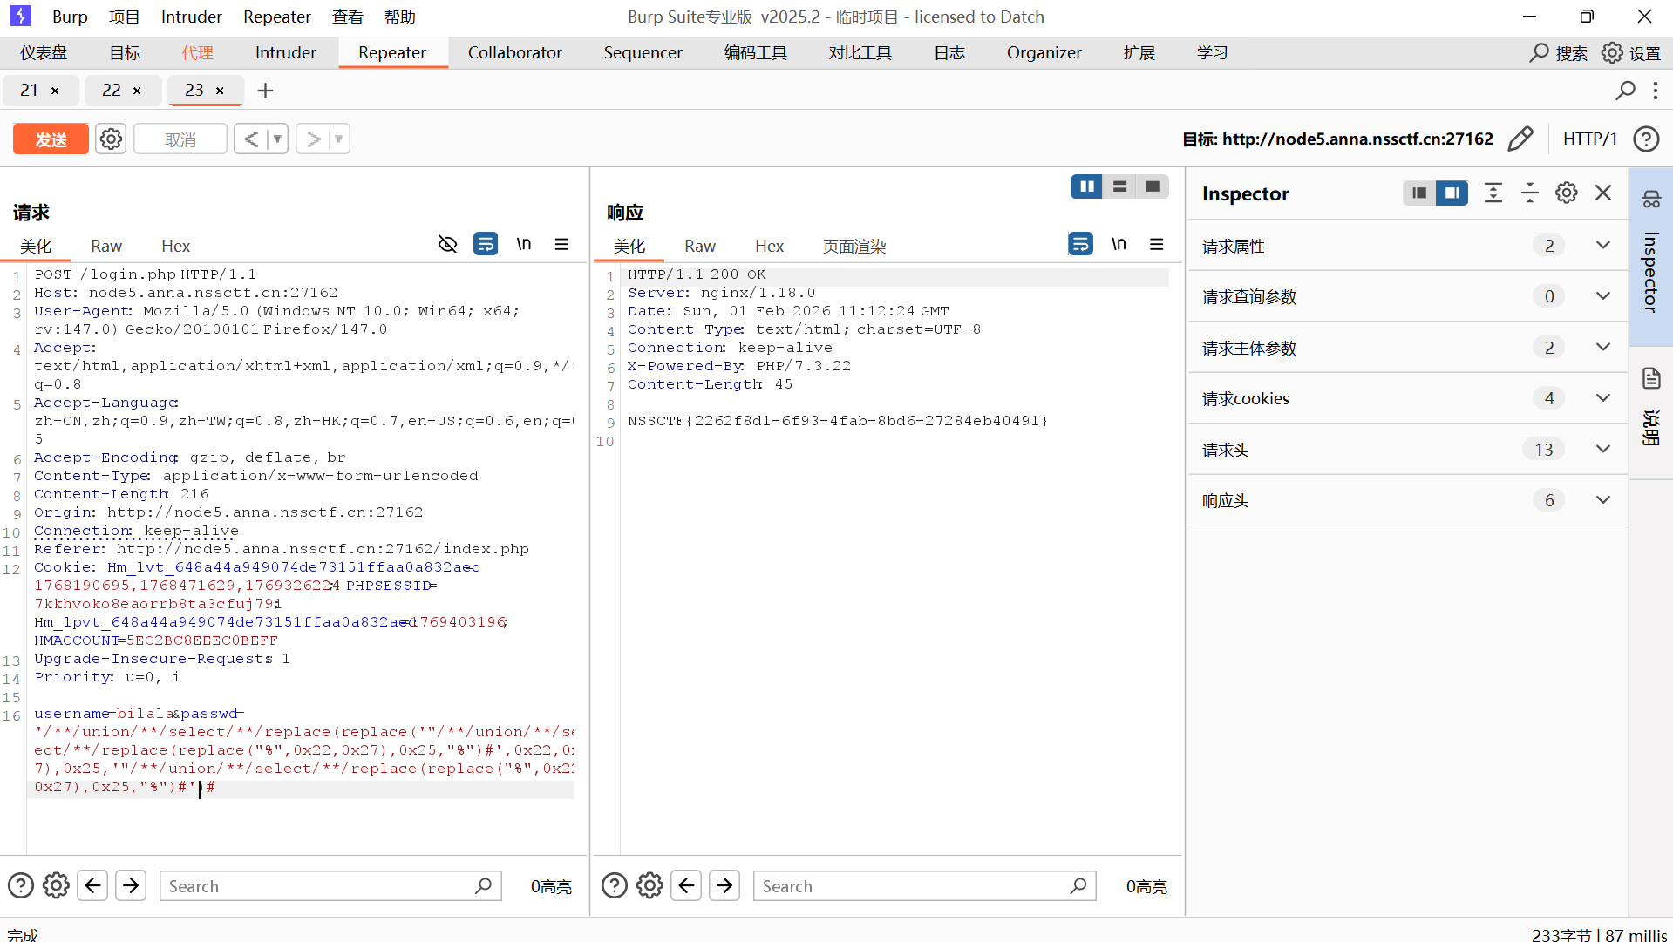This screenshot has width=1673, height=942.
Task: Open the 编码工具 (Decoder) tab
Action: 756,53
